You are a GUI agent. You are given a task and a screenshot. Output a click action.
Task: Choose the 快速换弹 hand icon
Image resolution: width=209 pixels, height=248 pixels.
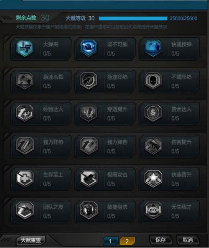[153, 48]
